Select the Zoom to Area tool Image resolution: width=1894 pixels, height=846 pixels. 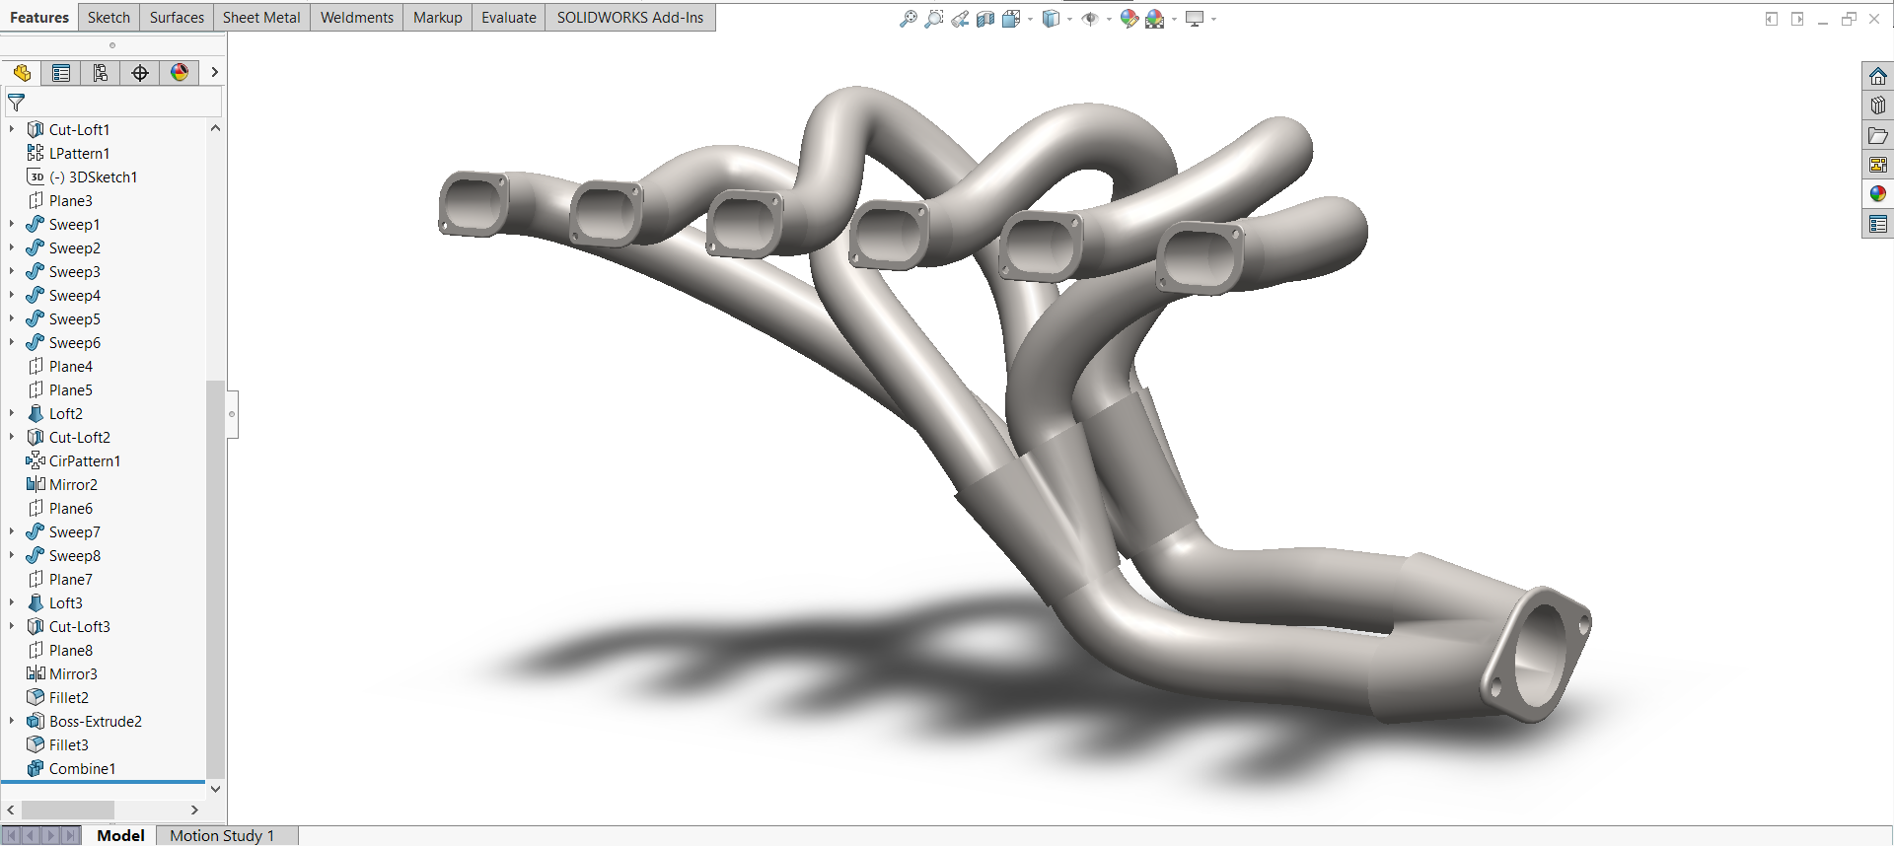[x=934, y=19]
